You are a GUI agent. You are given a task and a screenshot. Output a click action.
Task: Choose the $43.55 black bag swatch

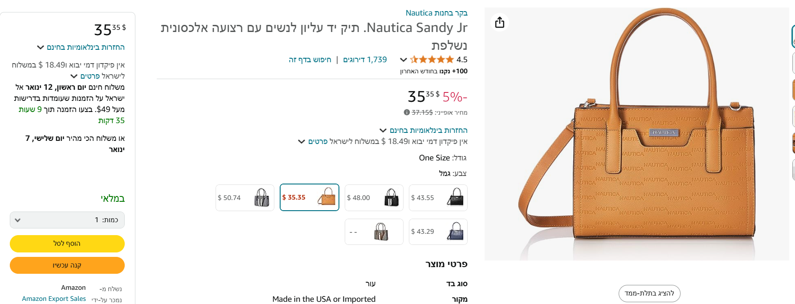(x=438, y=198)
